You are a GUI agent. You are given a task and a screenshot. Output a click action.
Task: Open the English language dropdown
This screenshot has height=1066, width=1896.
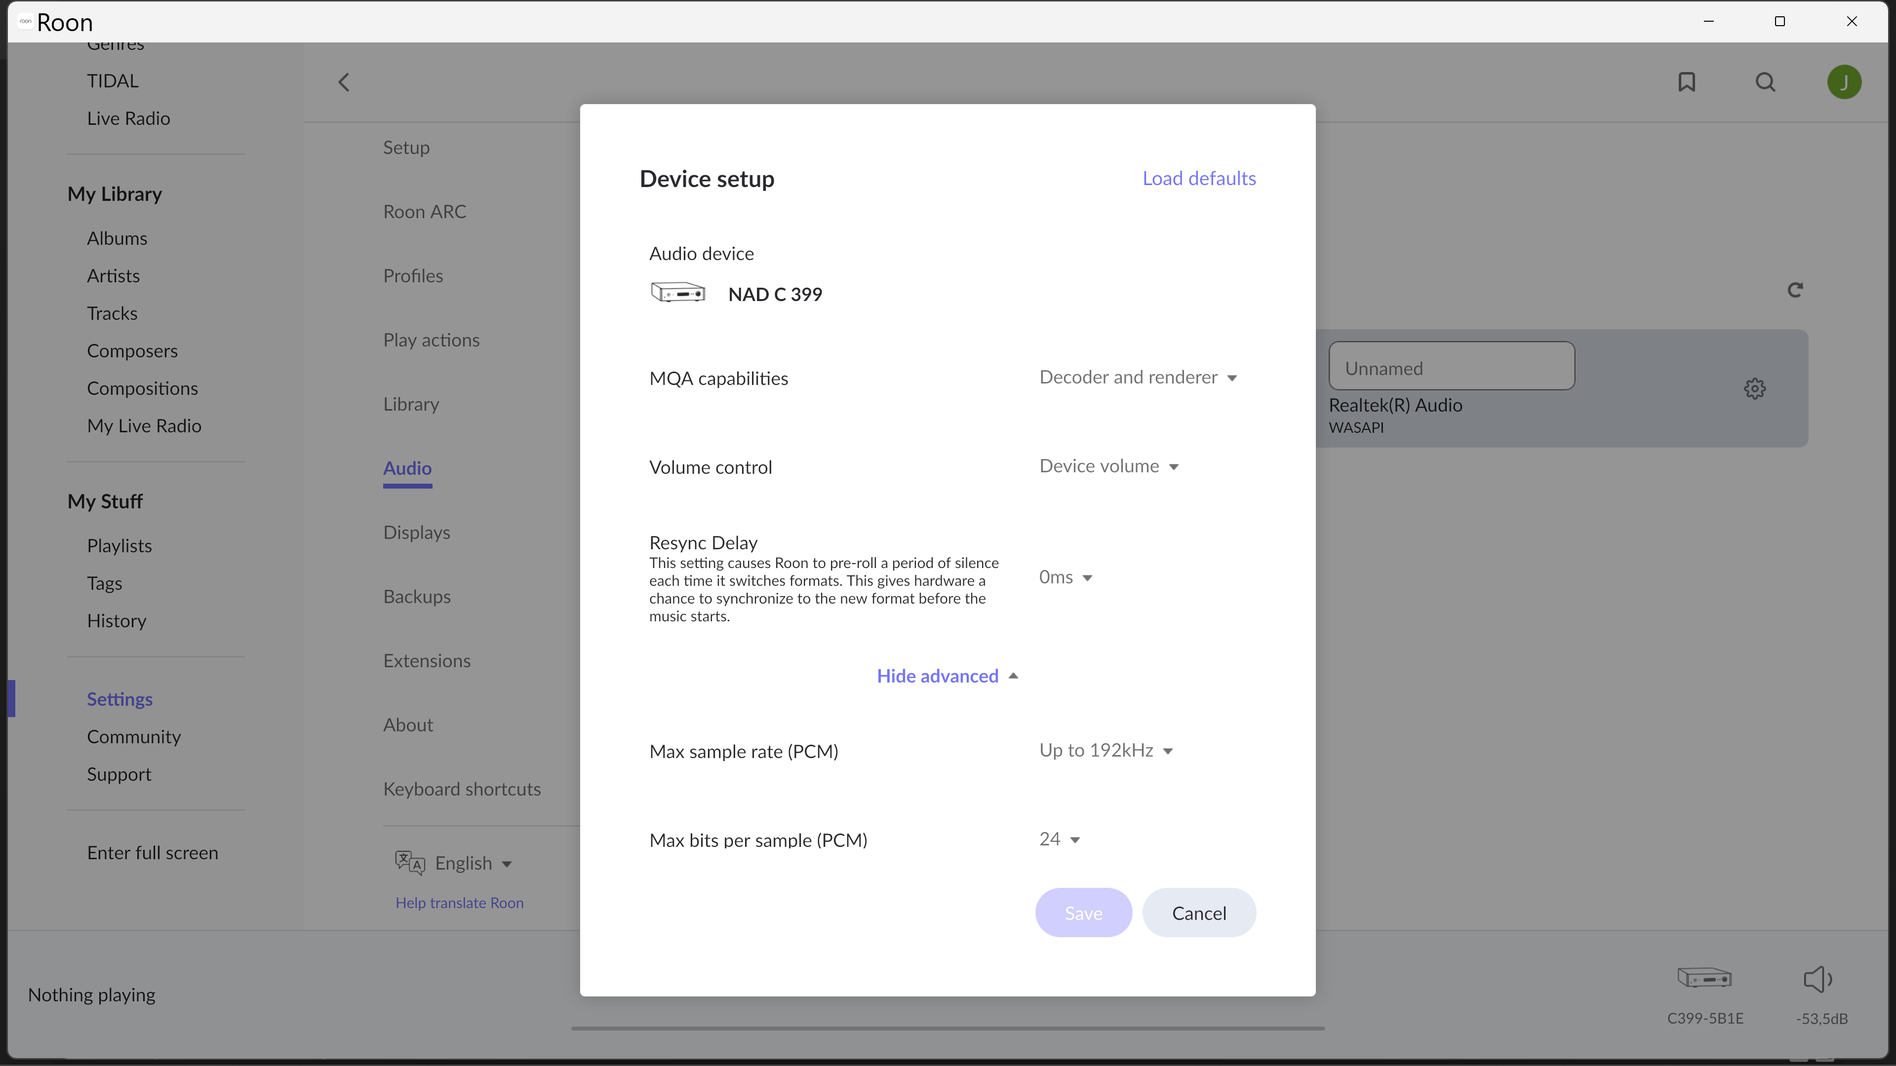click(x=473, y=863)
